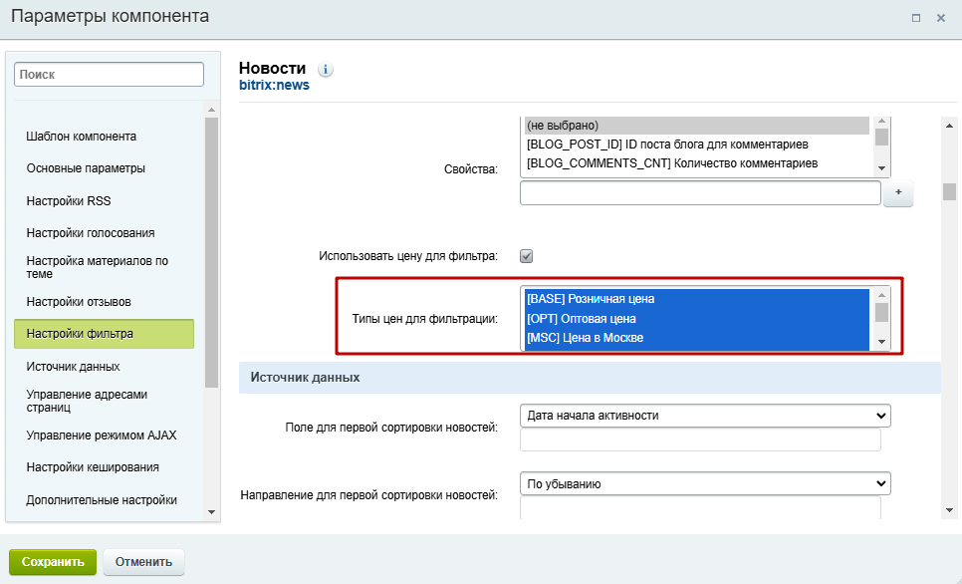Click main panel scroll down arrow

[950, 509]
